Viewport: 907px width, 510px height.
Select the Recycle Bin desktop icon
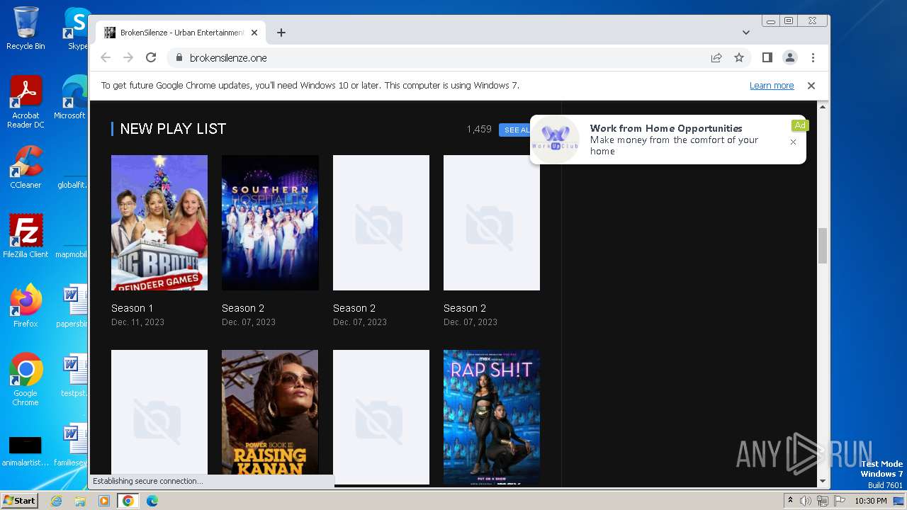[x=26, y=28]
